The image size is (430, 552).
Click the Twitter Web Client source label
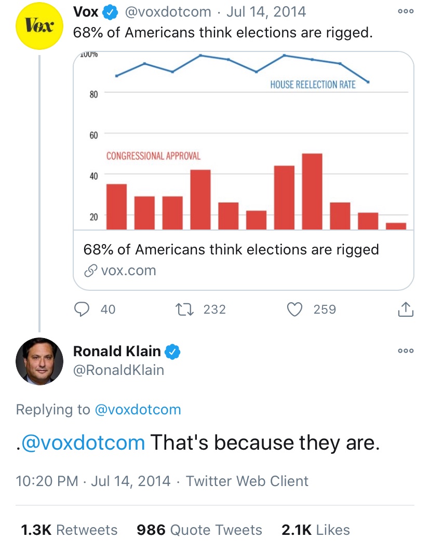click(x=247, y=481)
